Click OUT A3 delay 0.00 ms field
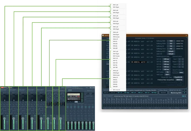The image size is (191, 131). coord(166,64)
